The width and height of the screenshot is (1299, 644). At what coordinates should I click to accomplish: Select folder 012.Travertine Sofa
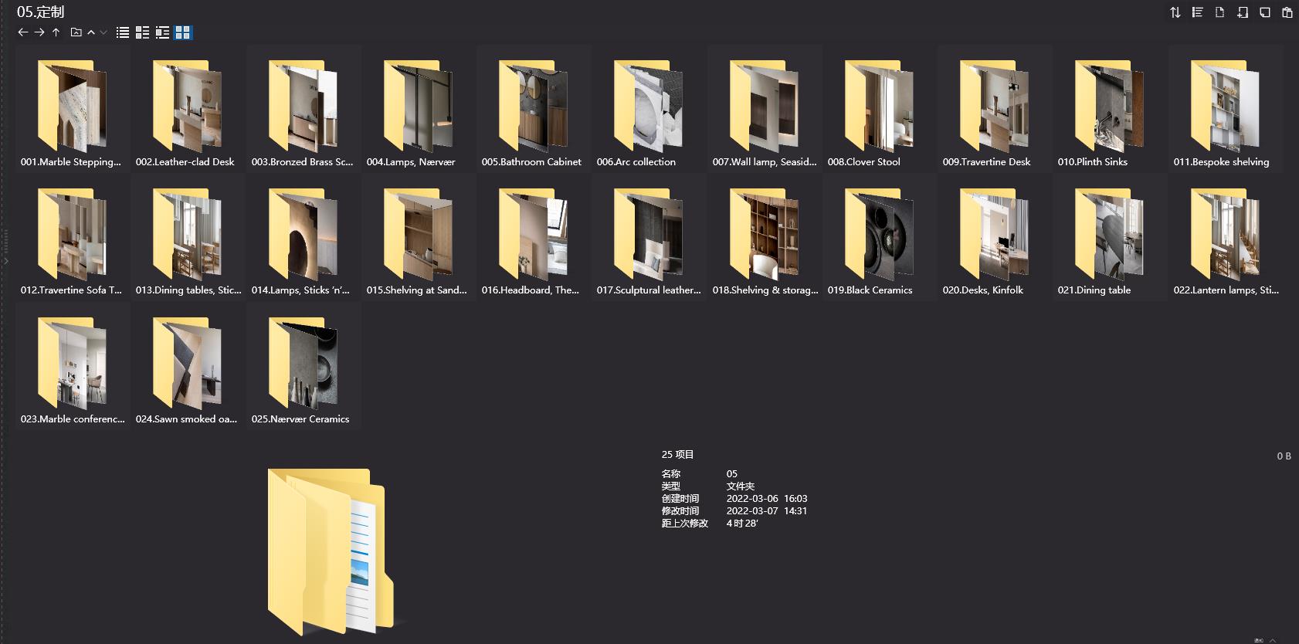pyautogui.click(x=73, y=236)
